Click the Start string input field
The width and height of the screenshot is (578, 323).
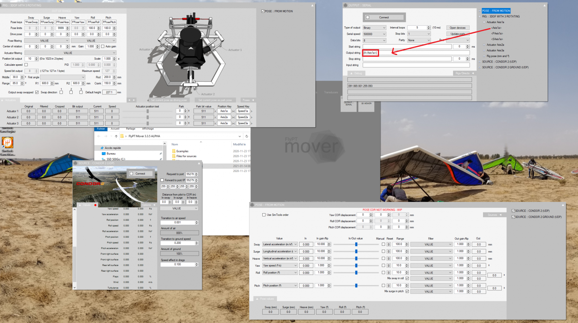(407, 47)
